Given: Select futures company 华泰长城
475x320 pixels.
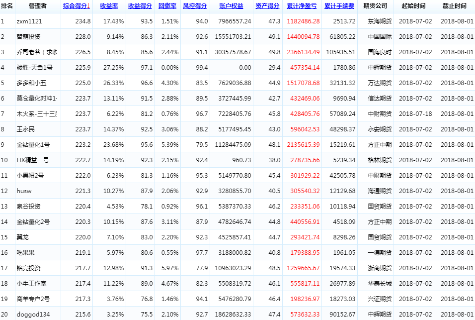Looking at the screenshot, I should click(x=380, y=284).
